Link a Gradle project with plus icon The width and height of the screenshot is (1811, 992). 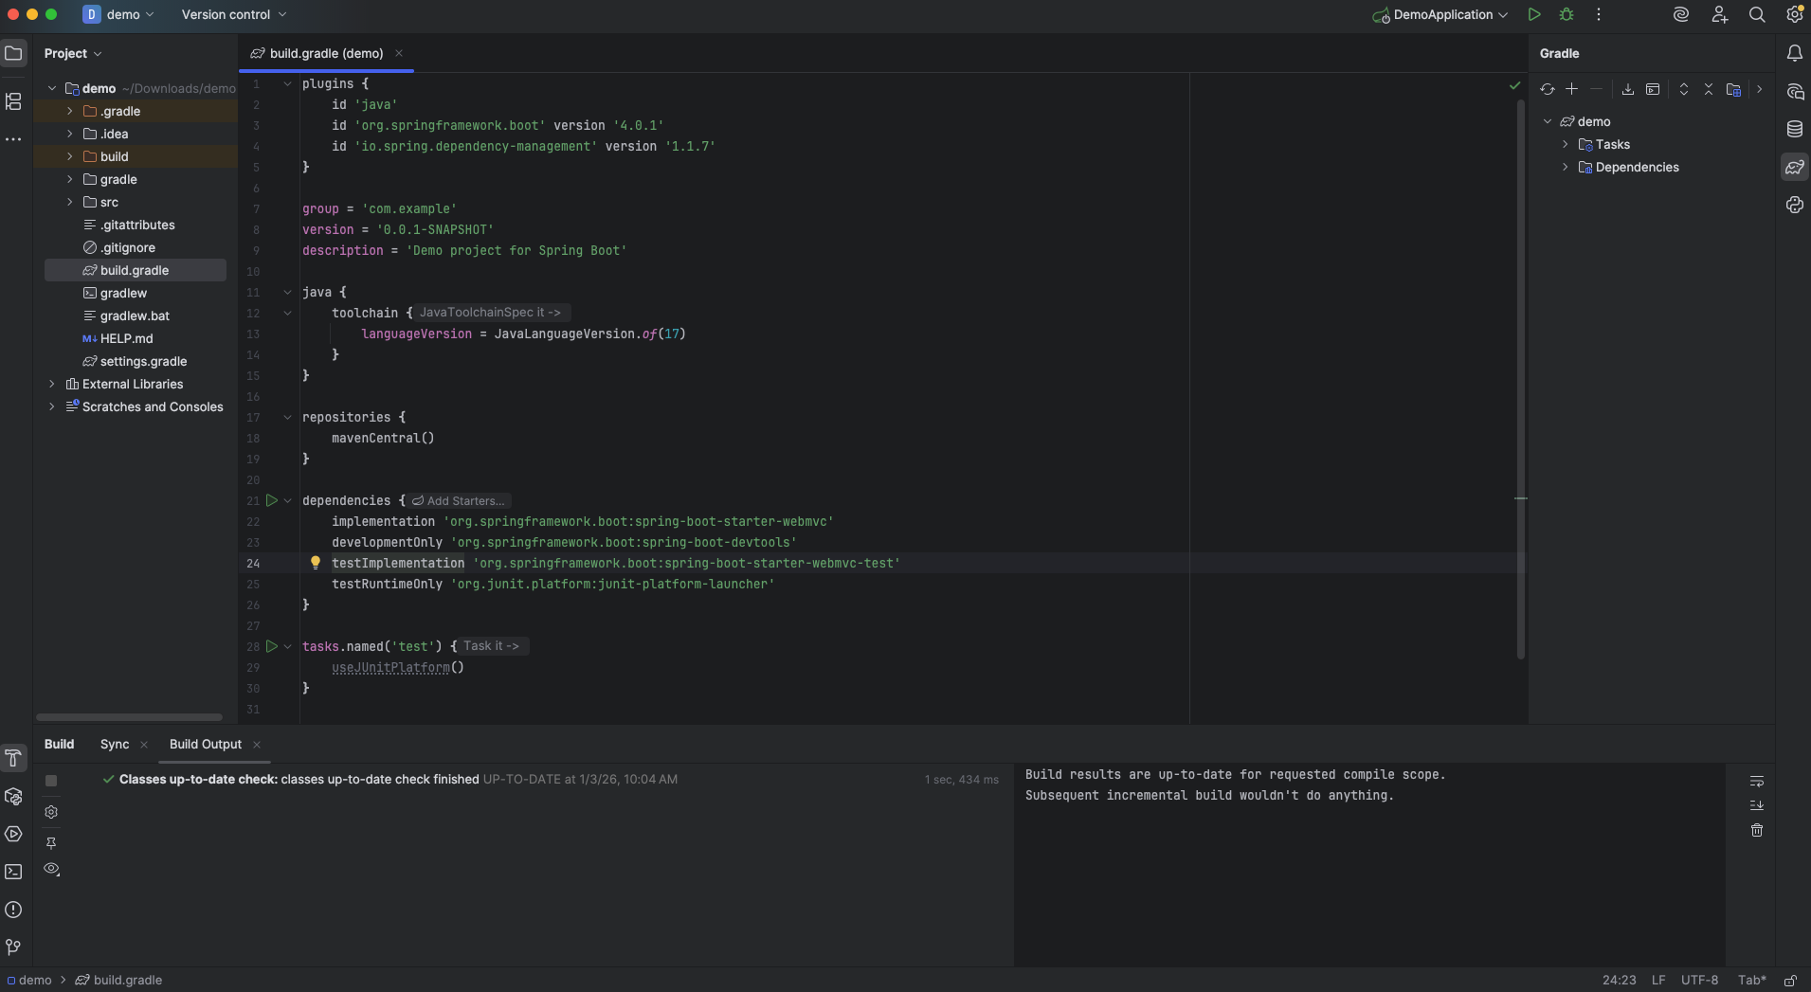click(1571, 89)
